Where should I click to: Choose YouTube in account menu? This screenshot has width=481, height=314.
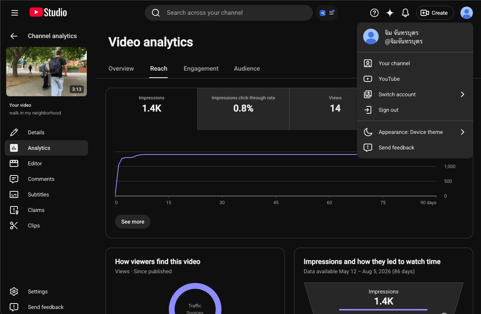click(415, 79)
